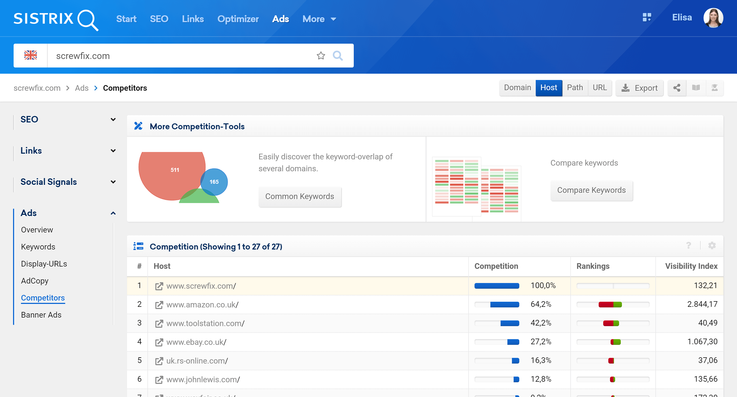Click the toolstation.com rankings bar
Viewport: 737px width, 397px height.
click(x=613, y=324)
